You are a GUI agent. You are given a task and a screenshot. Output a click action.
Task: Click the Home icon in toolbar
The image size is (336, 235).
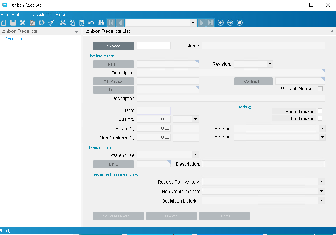tap(240, 23)
